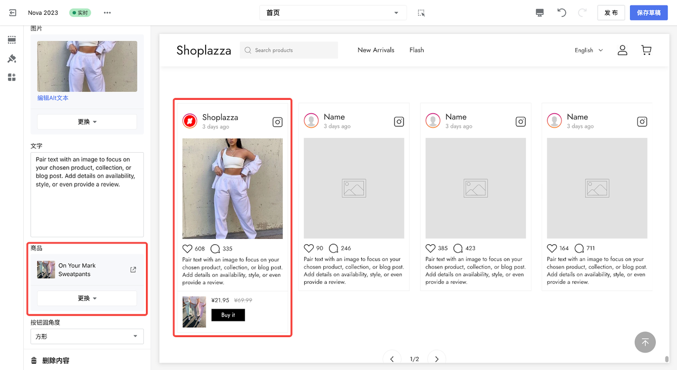Open the English language selector
Screen dimensions: 677x370
pyautogui.click(x=589, y=50)
